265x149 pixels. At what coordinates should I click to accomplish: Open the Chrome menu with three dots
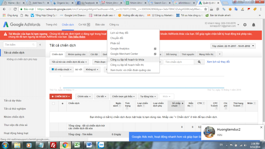(261, 9)
